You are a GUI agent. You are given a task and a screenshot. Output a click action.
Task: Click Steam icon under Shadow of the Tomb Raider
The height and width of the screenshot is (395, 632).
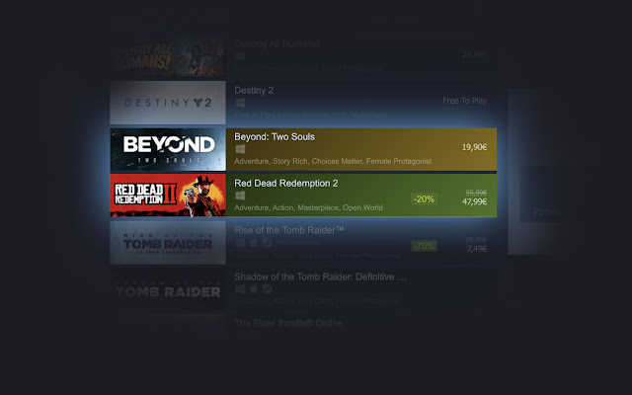[x=267, y=289]
